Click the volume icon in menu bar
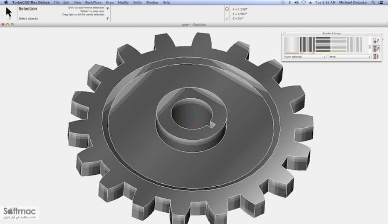This screenshot has width=388, height=224. click(x=297, y=2)
